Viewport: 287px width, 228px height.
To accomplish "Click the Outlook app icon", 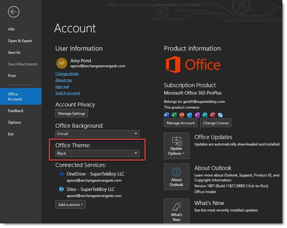I will click(x=189, y=115).
